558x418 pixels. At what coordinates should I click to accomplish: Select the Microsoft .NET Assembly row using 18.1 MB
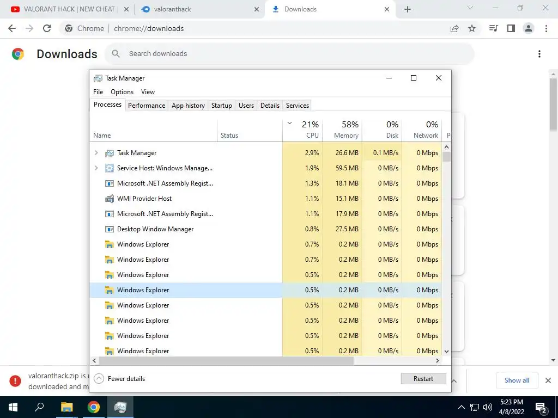point(265,183)
